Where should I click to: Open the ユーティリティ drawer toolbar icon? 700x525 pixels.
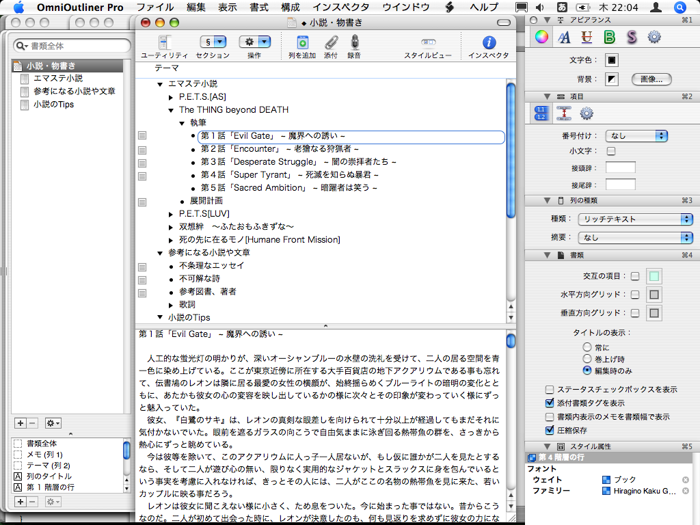click(164, 42)
